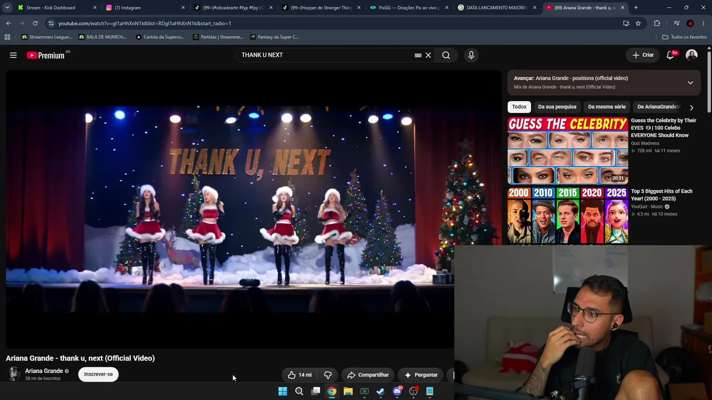Open OBS Studio from the taskbar
712x400 pixels.
click(413, 391)
